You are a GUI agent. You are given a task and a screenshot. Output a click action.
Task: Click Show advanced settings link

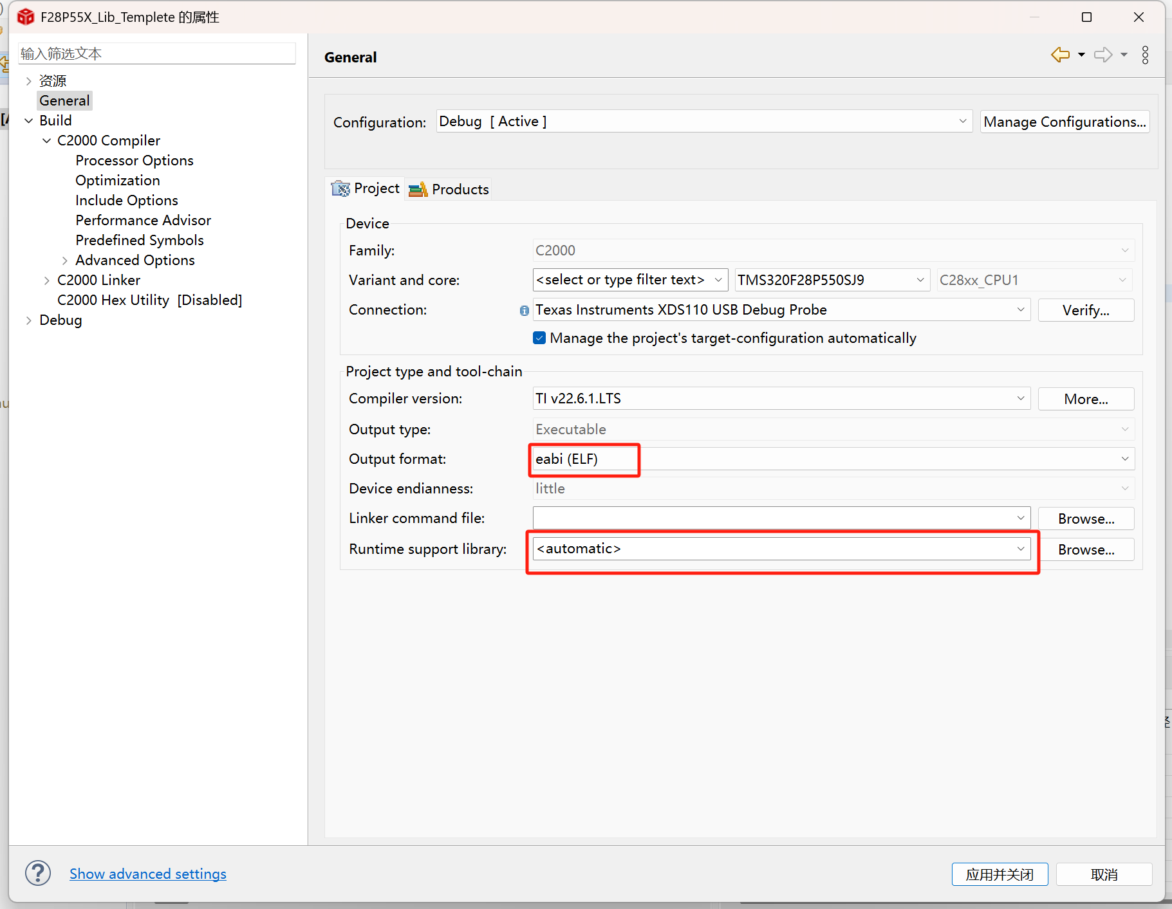tap(147, 874)
